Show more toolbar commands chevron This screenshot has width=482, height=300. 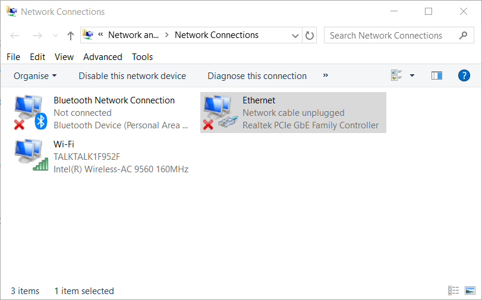point(325,75)
